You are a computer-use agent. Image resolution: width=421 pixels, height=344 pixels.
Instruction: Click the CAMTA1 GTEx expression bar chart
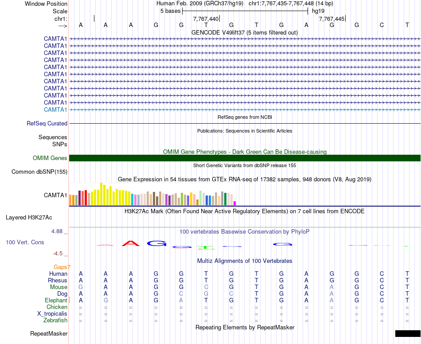[152, 194]
